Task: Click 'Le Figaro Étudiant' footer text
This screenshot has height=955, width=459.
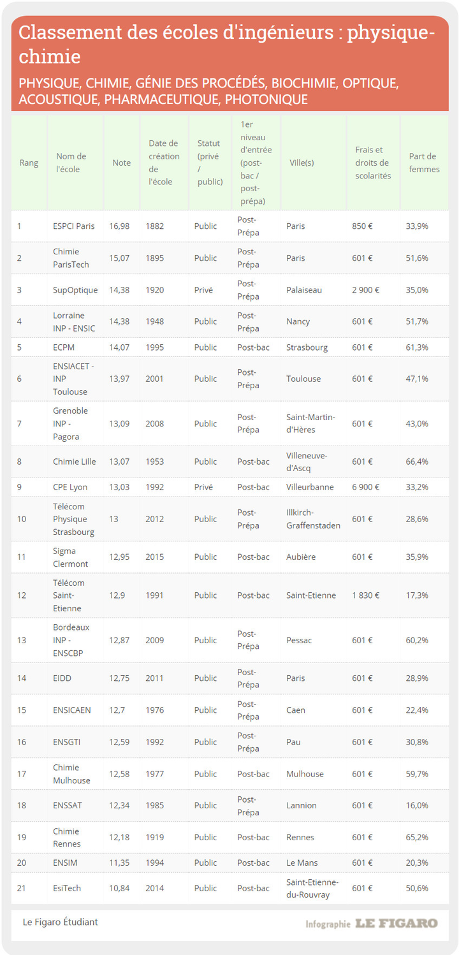Action: click(60, 922)
